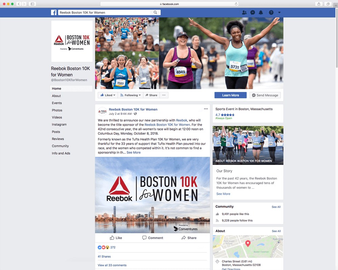Open the page cover photo
The image size is (338, 270).
click(189, 53)
